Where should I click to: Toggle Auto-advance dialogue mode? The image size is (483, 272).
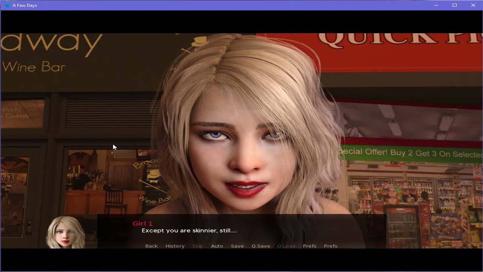point(217,246)
